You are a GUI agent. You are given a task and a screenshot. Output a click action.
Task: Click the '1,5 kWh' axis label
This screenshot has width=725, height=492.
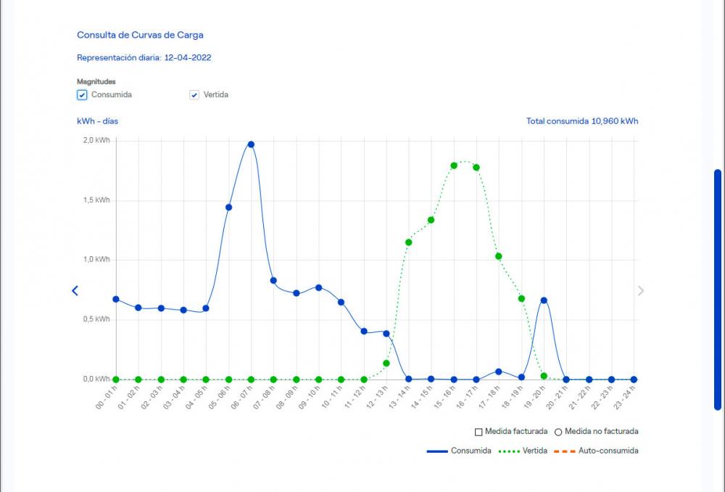(96, 200)
